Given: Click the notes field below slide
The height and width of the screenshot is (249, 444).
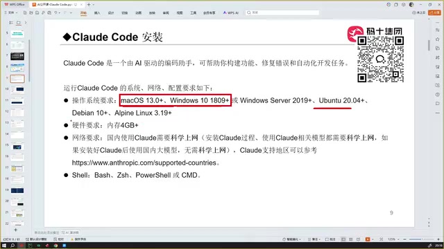Looking at the screenshot, I should click(x=46, y=232).
